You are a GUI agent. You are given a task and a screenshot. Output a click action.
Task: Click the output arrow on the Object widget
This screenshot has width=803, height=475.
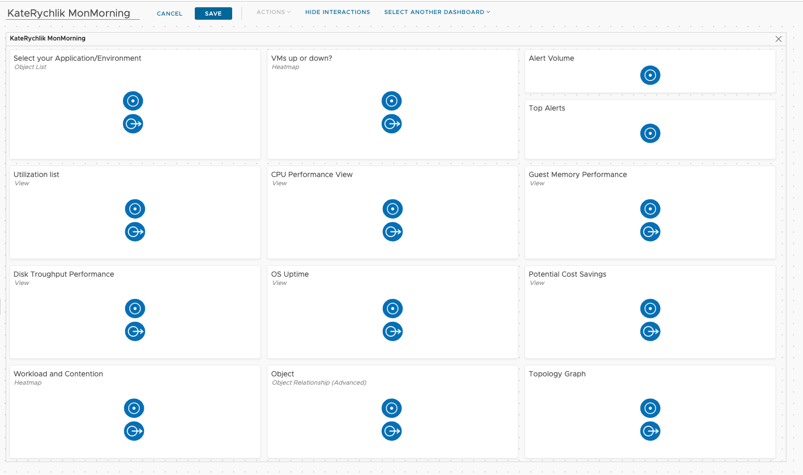click(x=391, y=431)
